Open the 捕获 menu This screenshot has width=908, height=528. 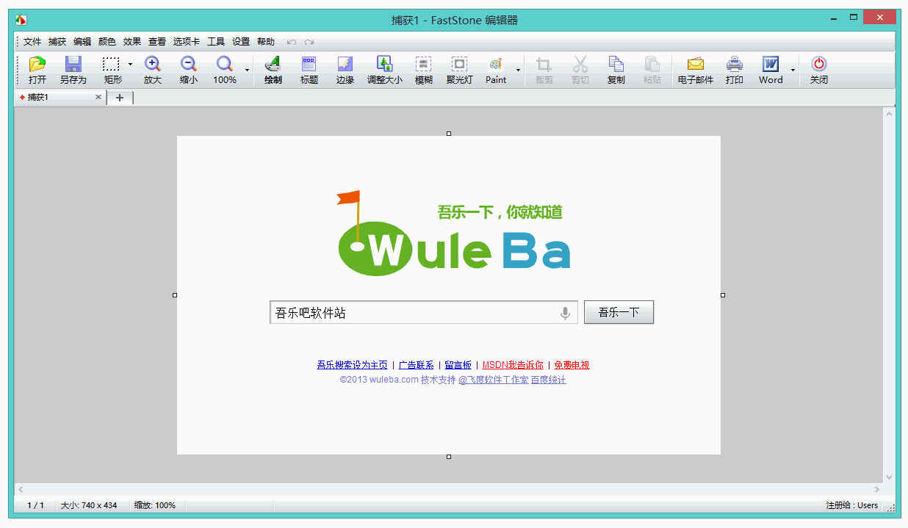click(57, 42)
